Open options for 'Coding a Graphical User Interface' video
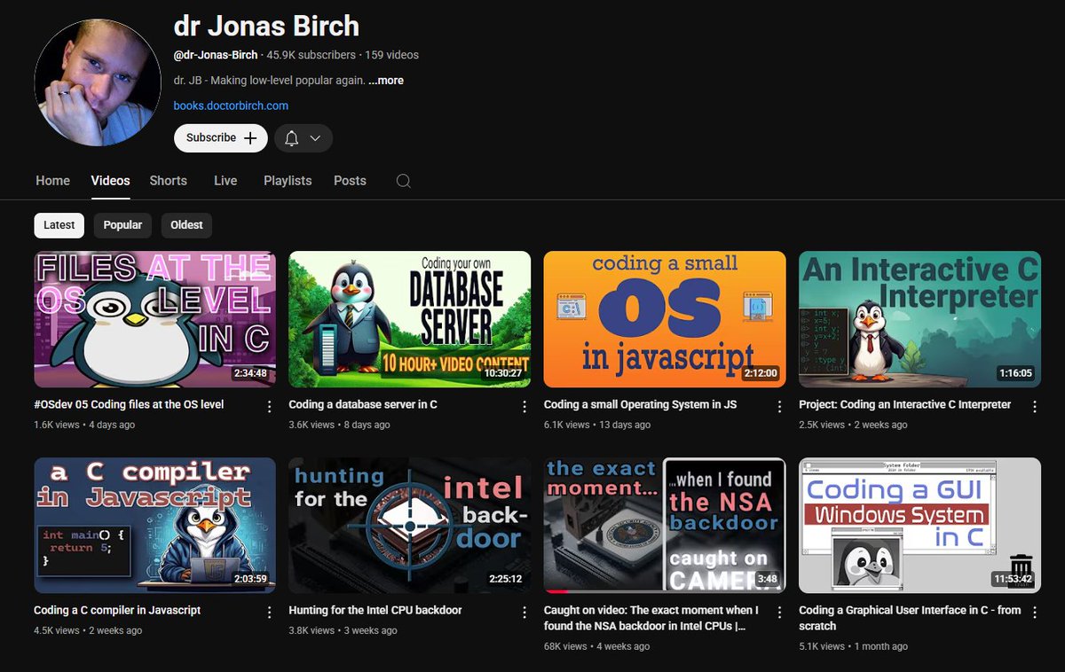 click(1034, 612)
